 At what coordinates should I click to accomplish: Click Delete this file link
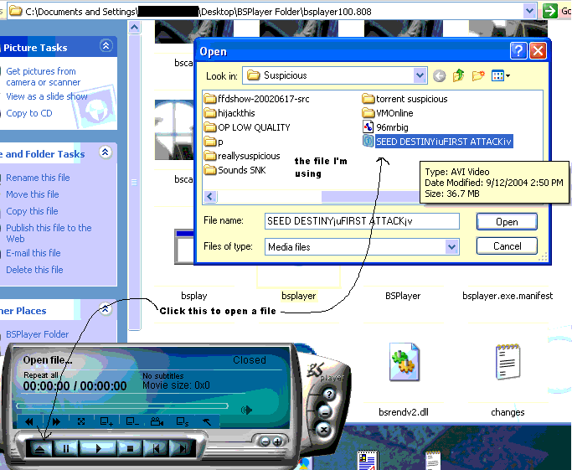34,270
